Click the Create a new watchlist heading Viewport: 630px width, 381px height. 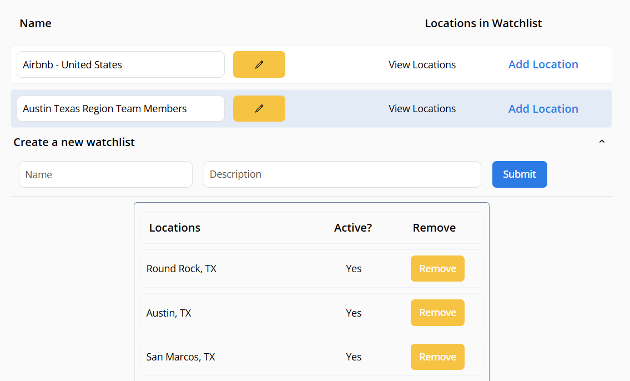pos(74,142)
